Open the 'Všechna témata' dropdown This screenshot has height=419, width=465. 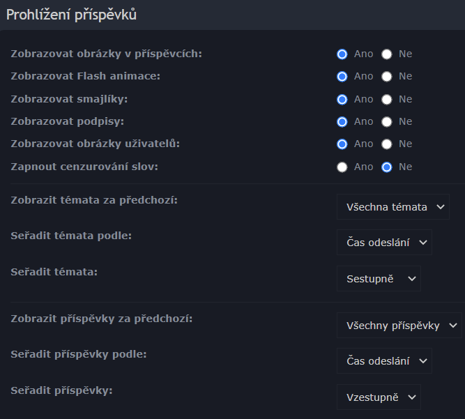click(x=392, y=206)
